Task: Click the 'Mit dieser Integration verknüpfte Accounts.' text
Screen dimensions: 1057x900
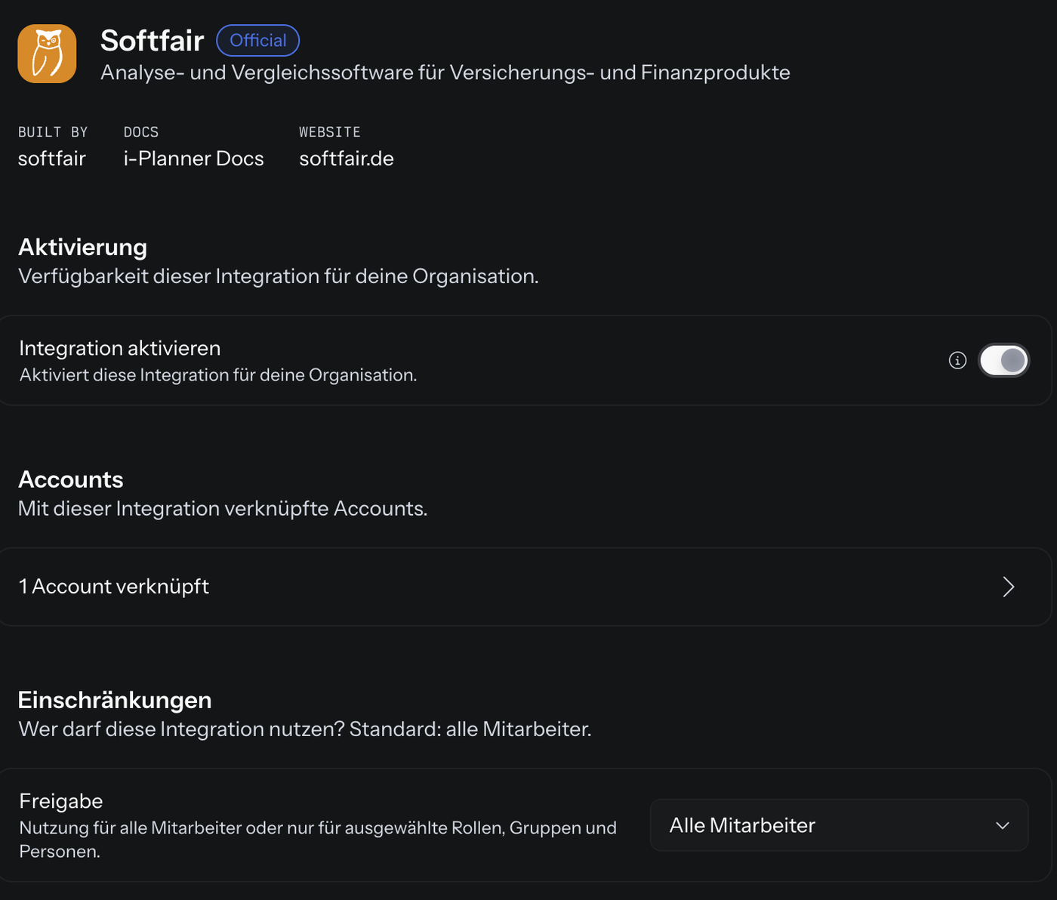Action: 223,509
